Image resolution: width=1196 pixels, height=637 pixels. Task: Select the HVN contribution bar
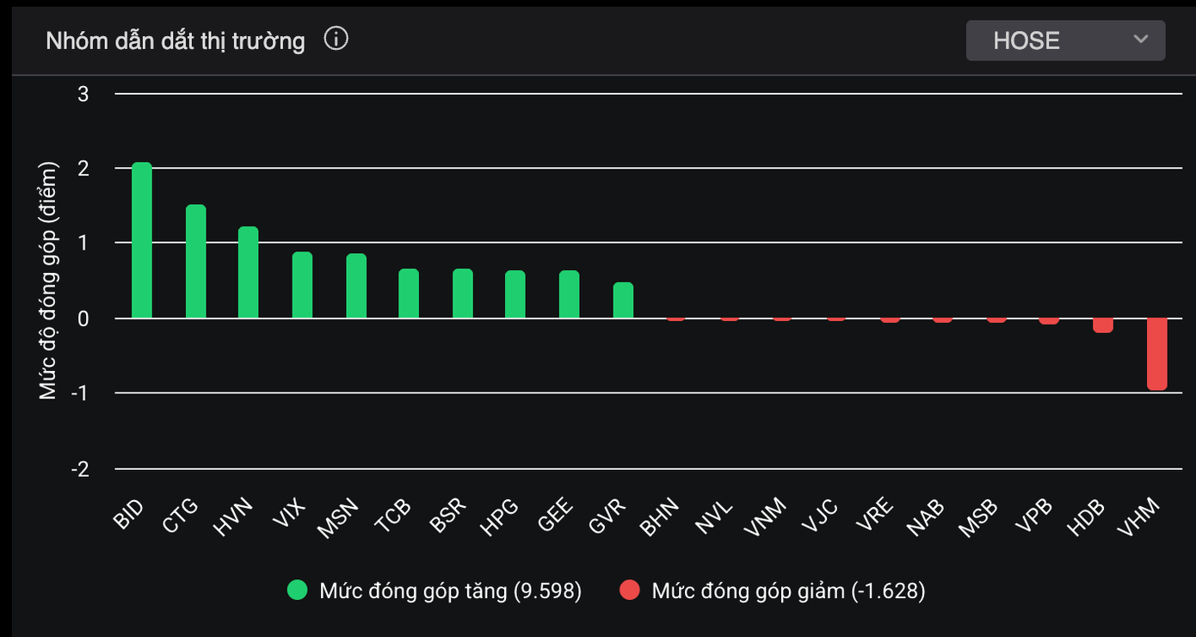[x=249, y=273]
